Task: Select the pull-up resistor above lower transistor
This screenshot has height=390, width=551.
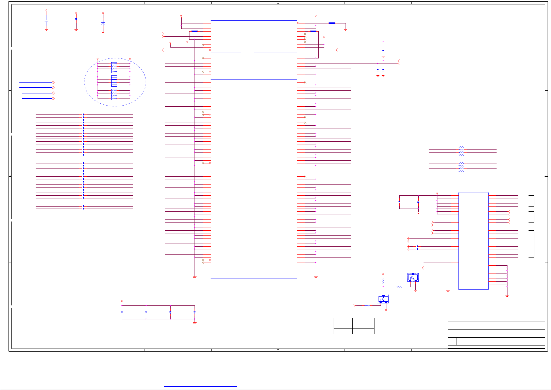Action: click(x=383, y=282)
